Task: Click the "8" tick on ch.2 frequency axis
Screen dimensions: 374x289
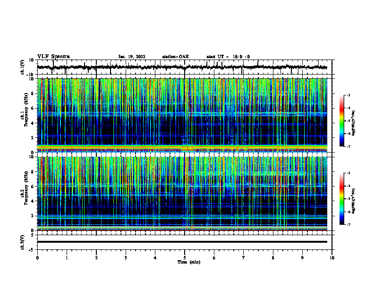Action: point(33,172)
